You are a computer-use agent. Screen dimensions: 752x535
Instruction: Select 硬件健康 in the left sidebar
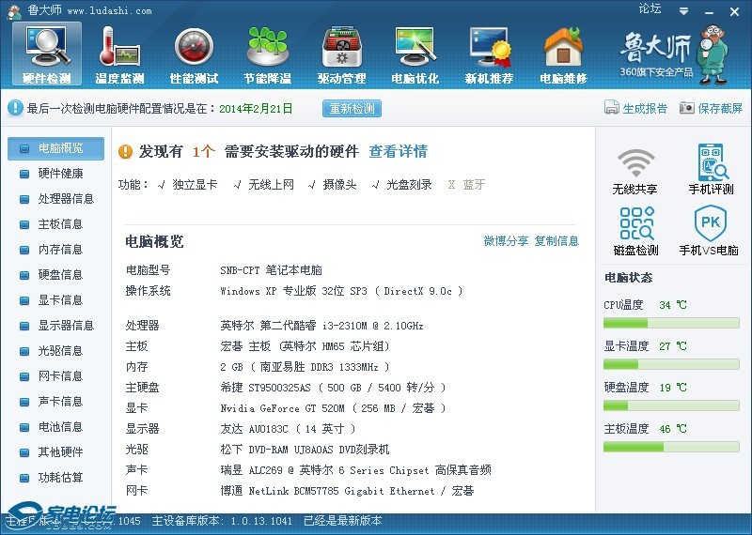click(60, 174)
